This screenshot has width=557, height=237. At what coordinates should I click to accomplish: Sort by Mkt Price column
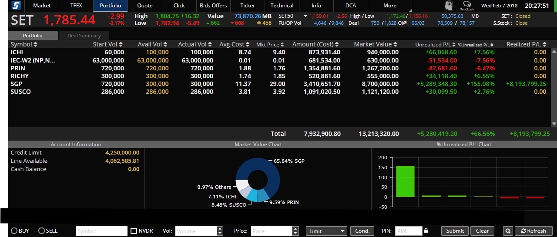tap(282, 45)
